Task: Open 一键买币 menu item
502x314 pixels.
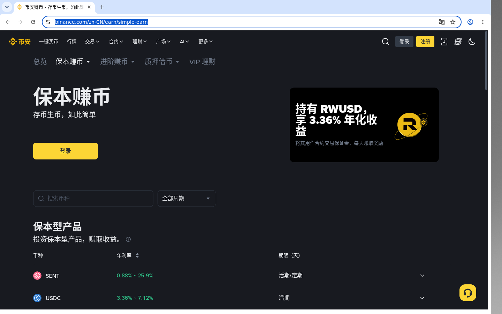Action: pos(49,42)
